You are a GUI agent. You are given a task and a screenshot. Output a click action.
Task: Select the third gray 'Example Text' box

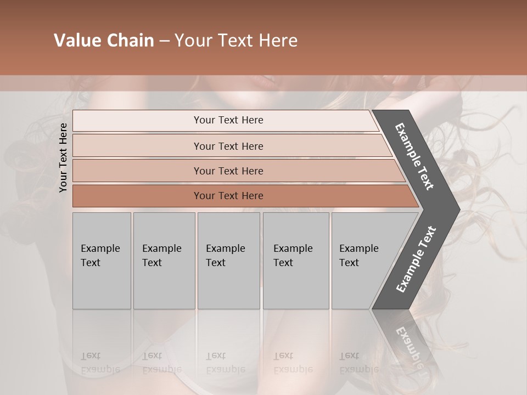[x=229, y=261]
